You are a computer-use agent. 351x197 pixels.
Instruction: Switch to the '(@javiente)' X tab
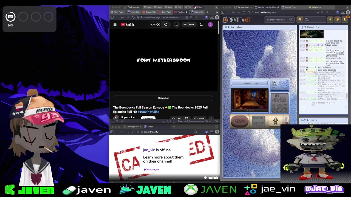(197, 12)
